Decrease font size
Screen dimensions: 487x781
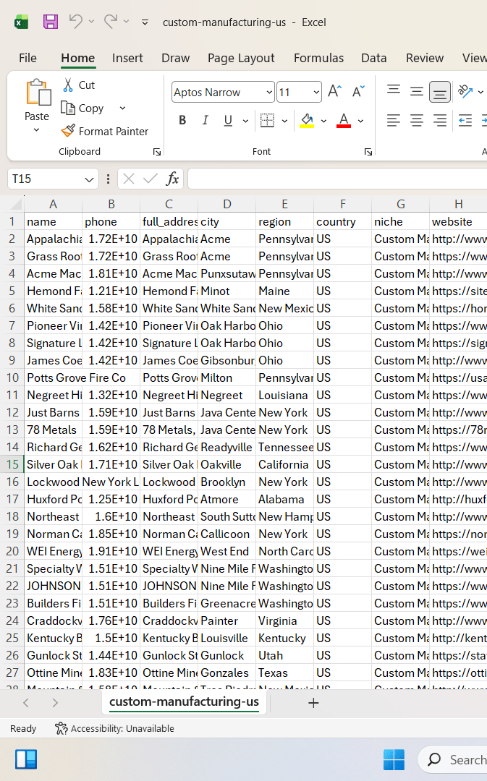click(358, 92)
